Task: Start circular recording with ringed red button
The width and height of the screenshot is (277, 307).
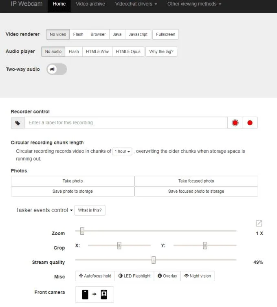Action: 235,123
